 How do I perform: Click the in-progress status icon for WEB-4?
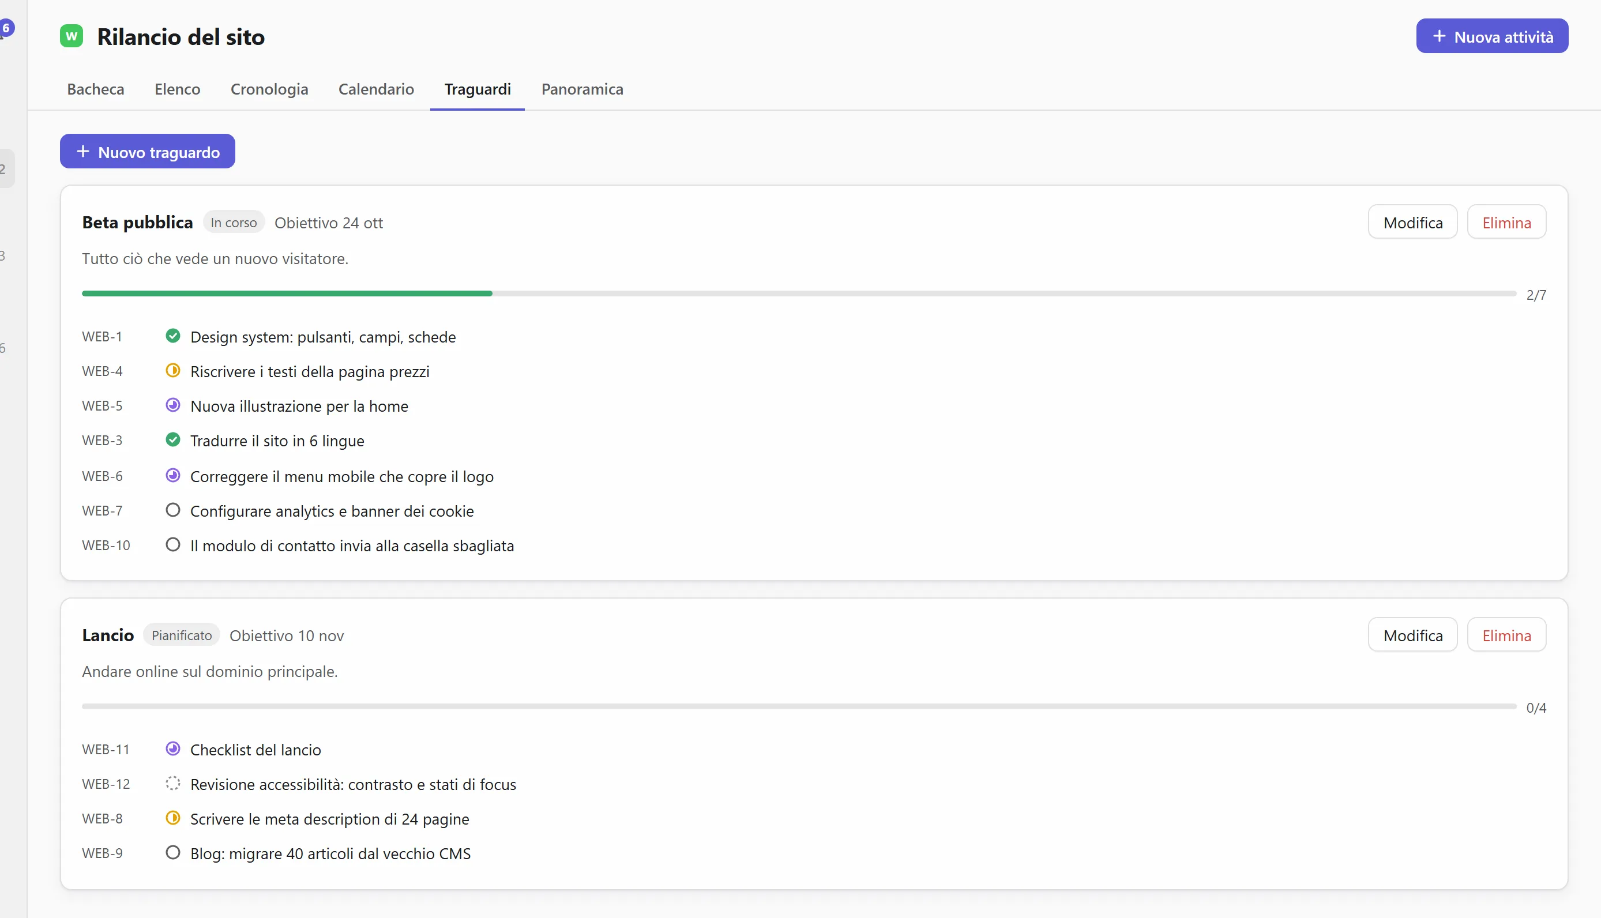click(x=173, y=371)
